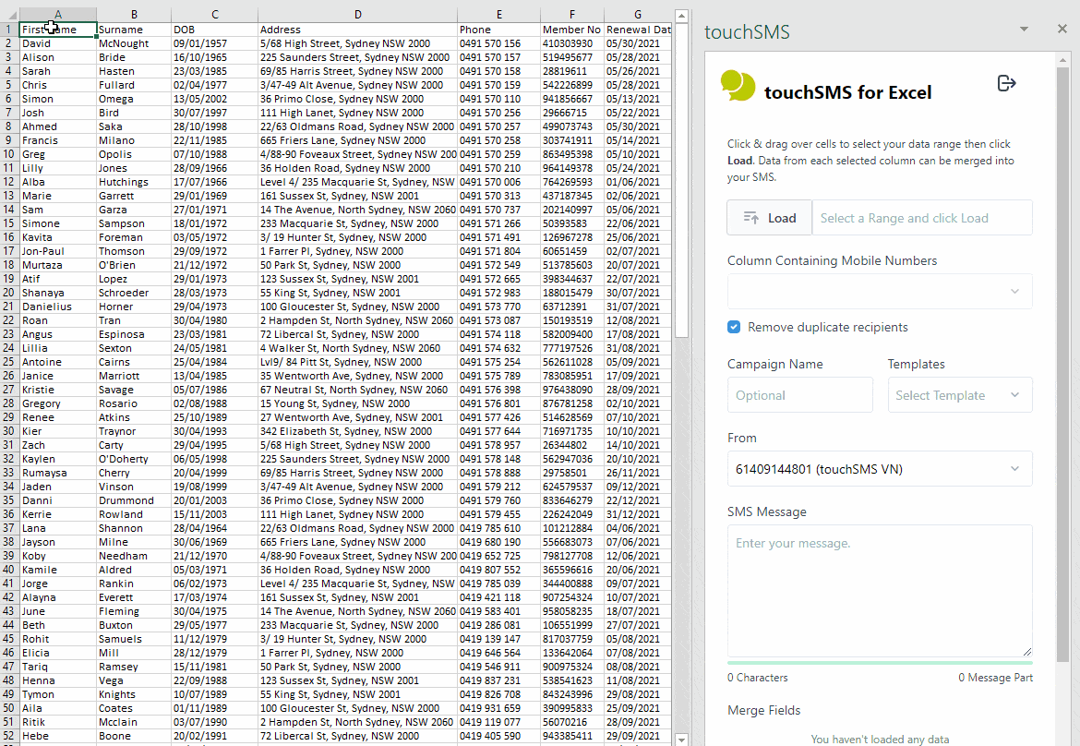Click the touchSMS logout icon
Screen dimensions: 1080x746
[x=1006, y=84]
